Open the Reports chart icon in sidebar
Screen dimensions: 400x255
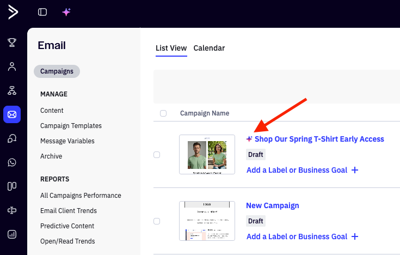point(12,234)
